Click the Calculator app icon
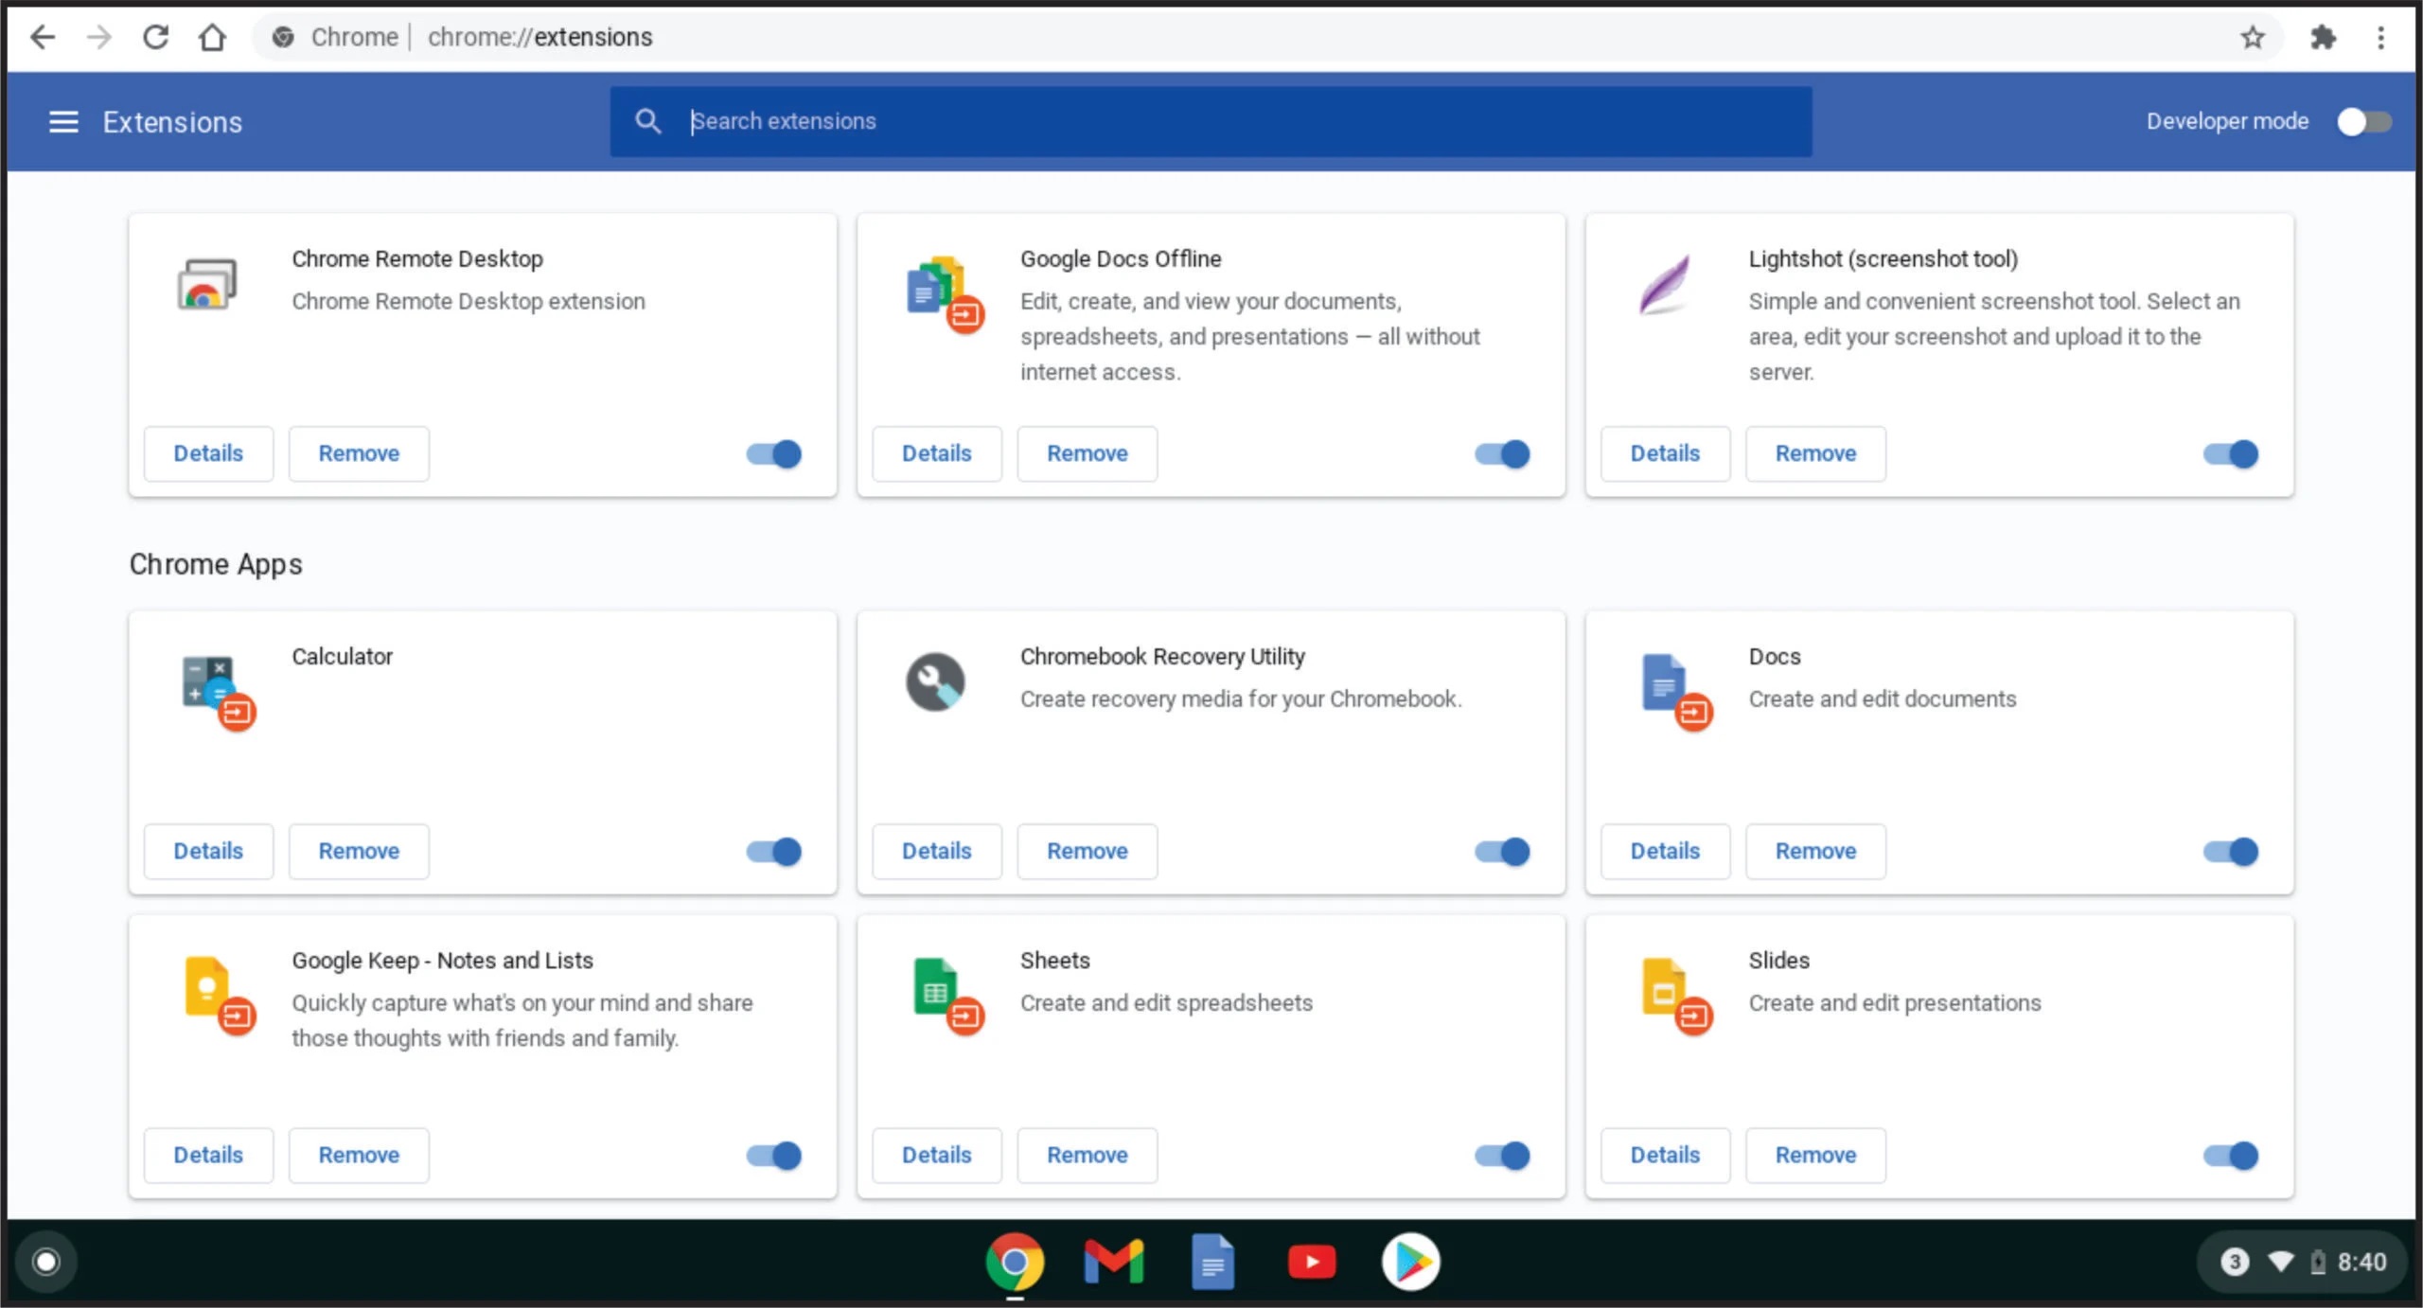The height and width of the screenshot is (1308, 2423). pos(211,683)
